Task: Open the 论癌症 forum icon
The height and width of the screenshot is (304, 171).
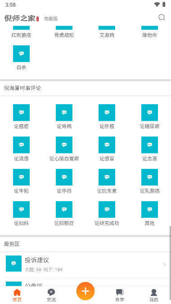Action: pyautogui.click(x=22, y=112)
